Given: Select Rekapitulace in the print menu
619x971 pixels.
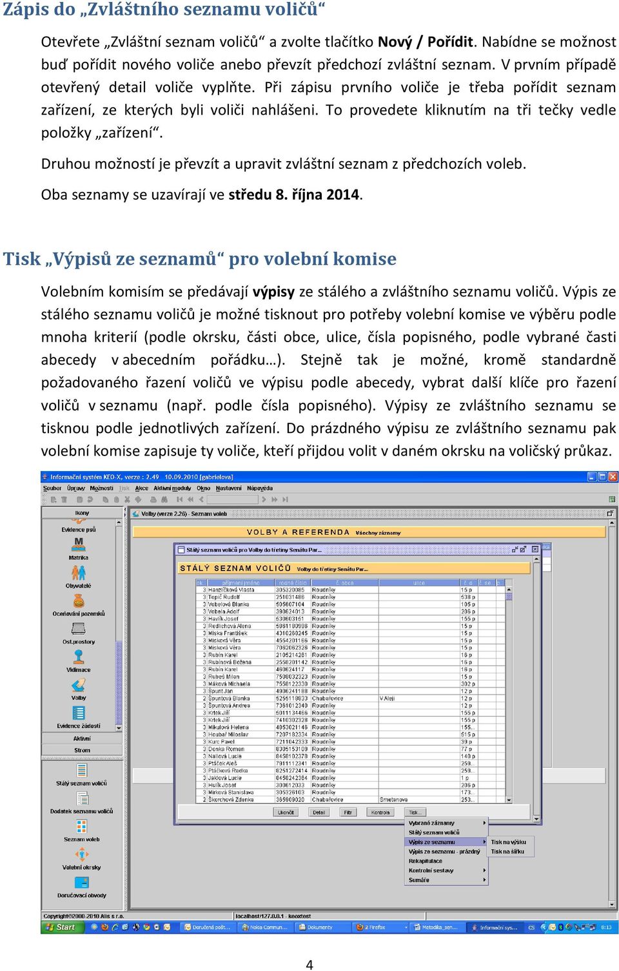Looking at the screenshot, I should pos(447,861).
